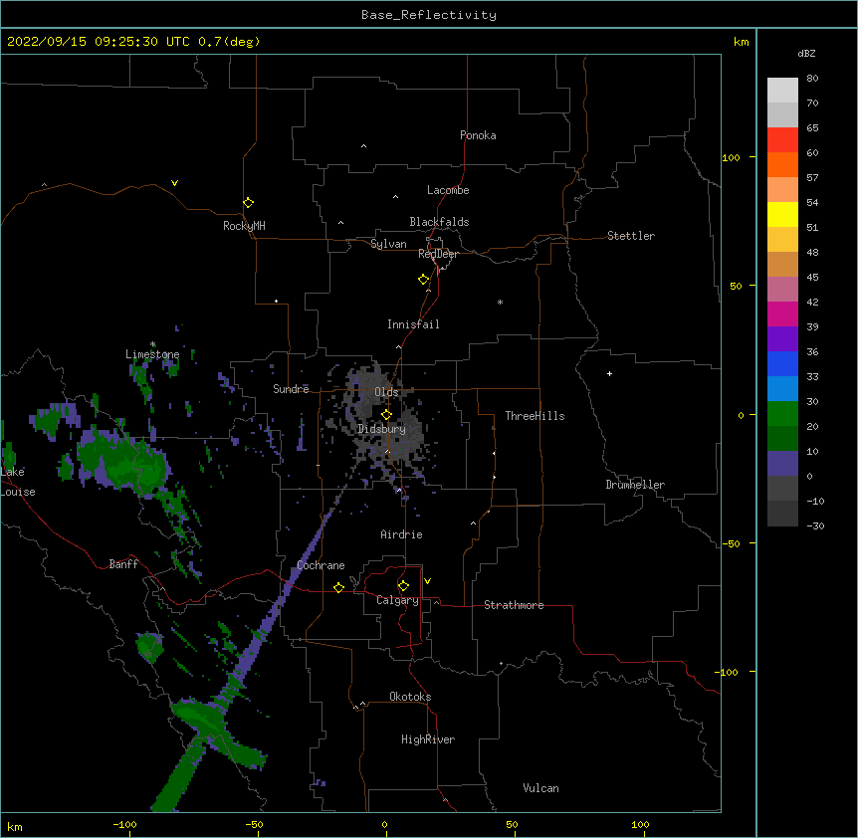
Task: Select the royal blue swatch above legend 33
Action: (x=782, y=363)
